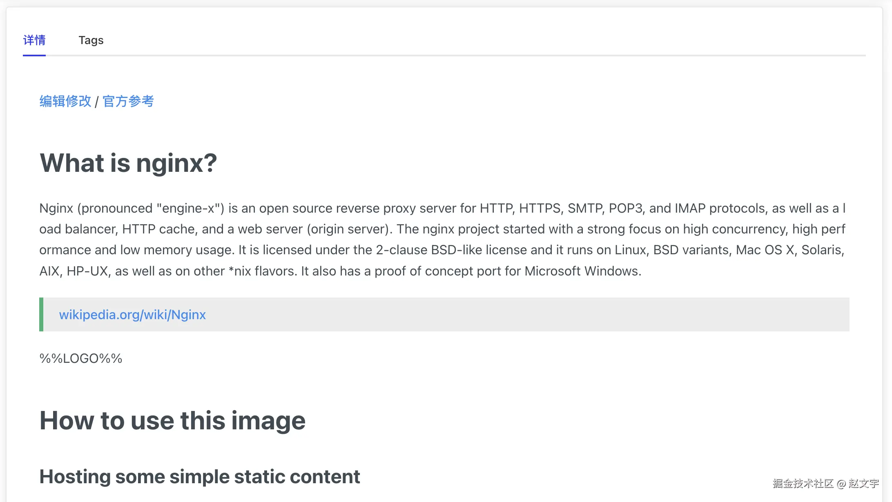Click 'Nginx' at the start of the description

click(56, 208)
